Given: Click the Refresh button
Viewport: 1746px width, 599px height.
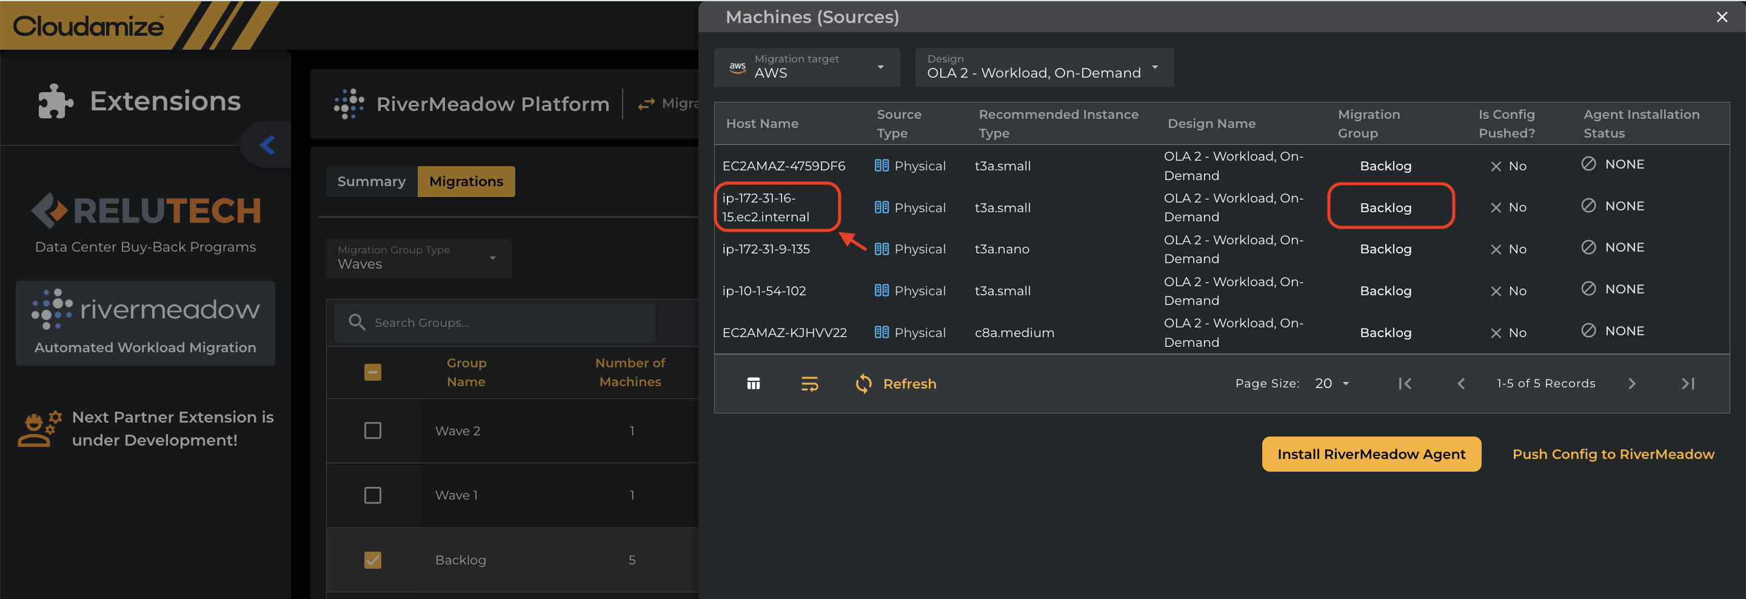Looking at the screenshot, I should point(896,384).
